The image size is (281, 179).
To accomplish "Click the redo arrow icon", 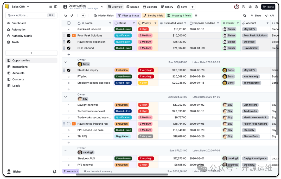I will click(72, 16).
